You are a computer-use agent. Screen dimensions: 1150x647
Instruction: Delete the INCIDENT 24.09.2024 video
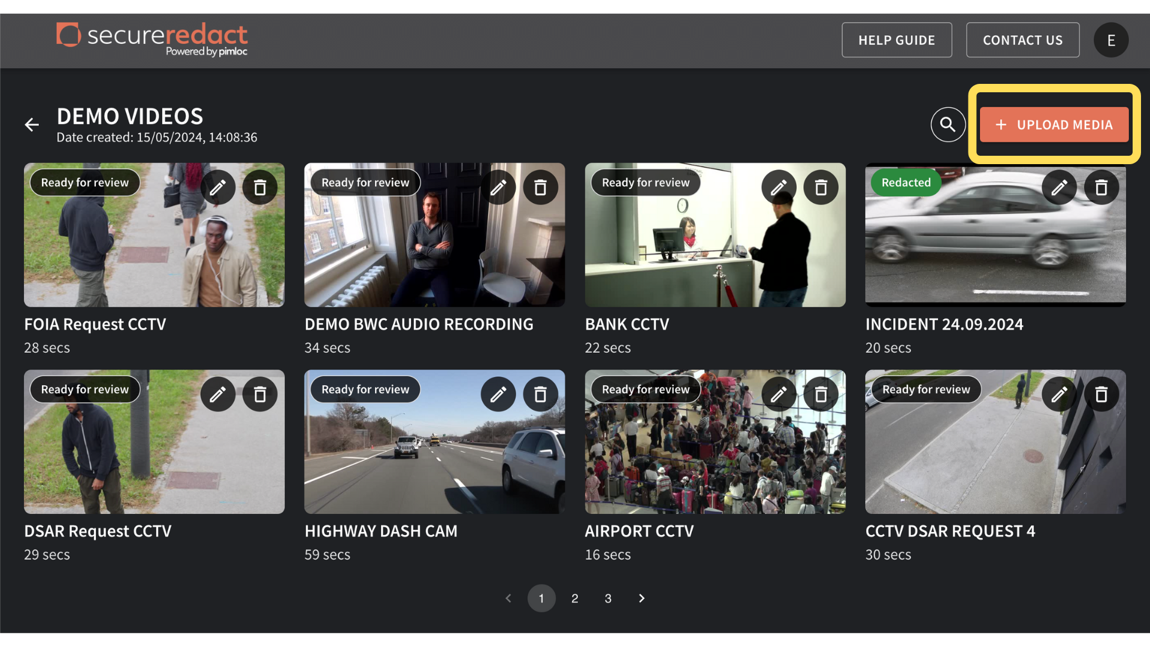1101,187
